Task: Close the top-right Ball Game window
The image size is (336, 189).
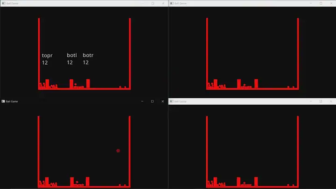Action: click(331, 3)
